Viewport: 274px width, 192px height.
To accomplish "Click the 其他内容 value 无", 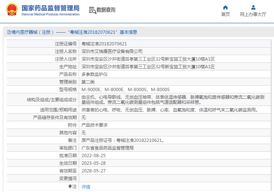I will coord(83,132).
